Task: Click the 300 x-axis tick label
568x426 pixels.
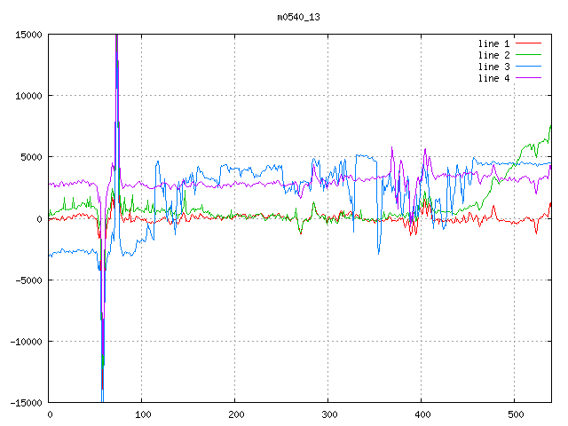Action: [x=328, y=414]
